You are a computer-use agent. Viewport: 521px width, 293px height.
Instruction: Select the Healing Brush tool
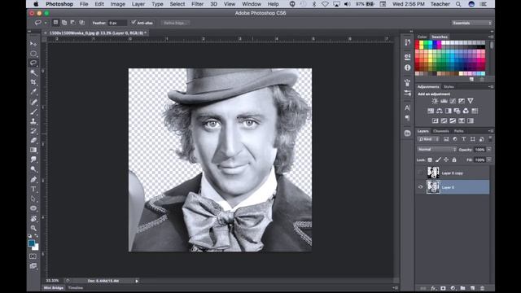coord(33,102)
